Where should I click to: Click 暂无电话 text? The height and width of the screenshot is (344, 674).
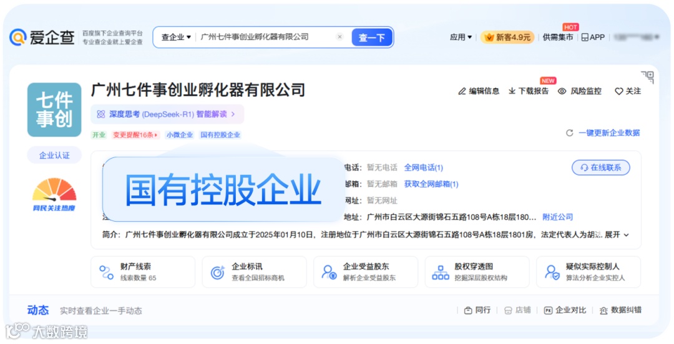click(x=382, y=168)
